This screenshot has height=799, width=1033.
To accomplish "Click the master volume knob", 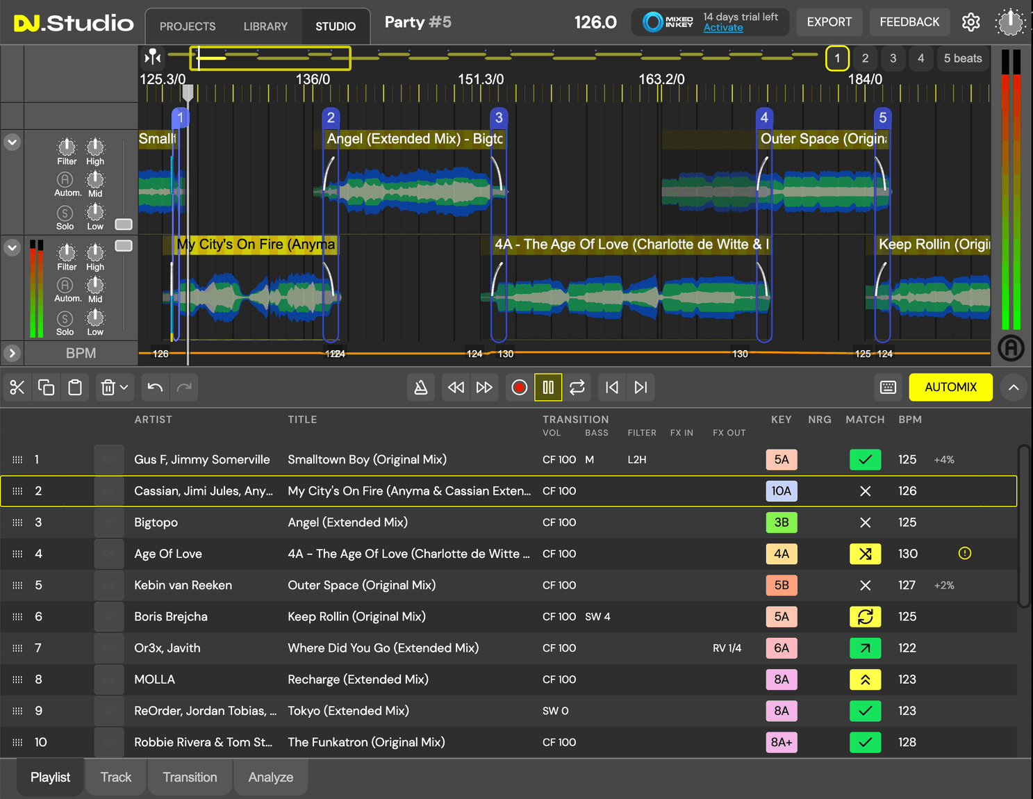I will (1010, 22).
